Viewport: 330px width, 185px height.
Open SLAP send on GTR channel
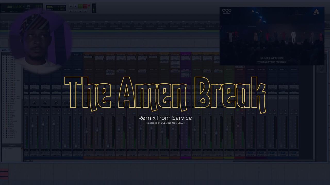(x=110, y=74)
